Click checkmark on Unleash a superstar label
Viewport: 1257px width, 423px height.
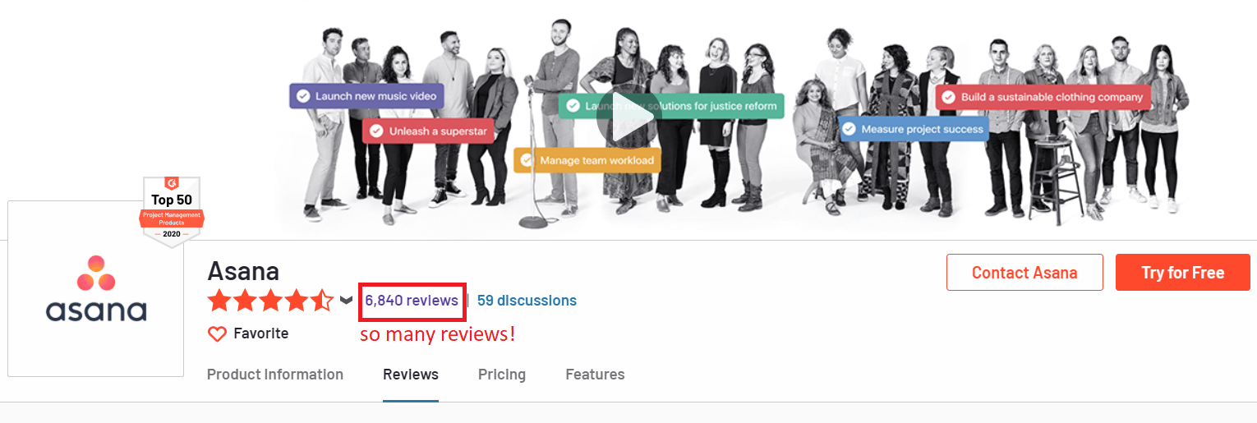(376, 131)
